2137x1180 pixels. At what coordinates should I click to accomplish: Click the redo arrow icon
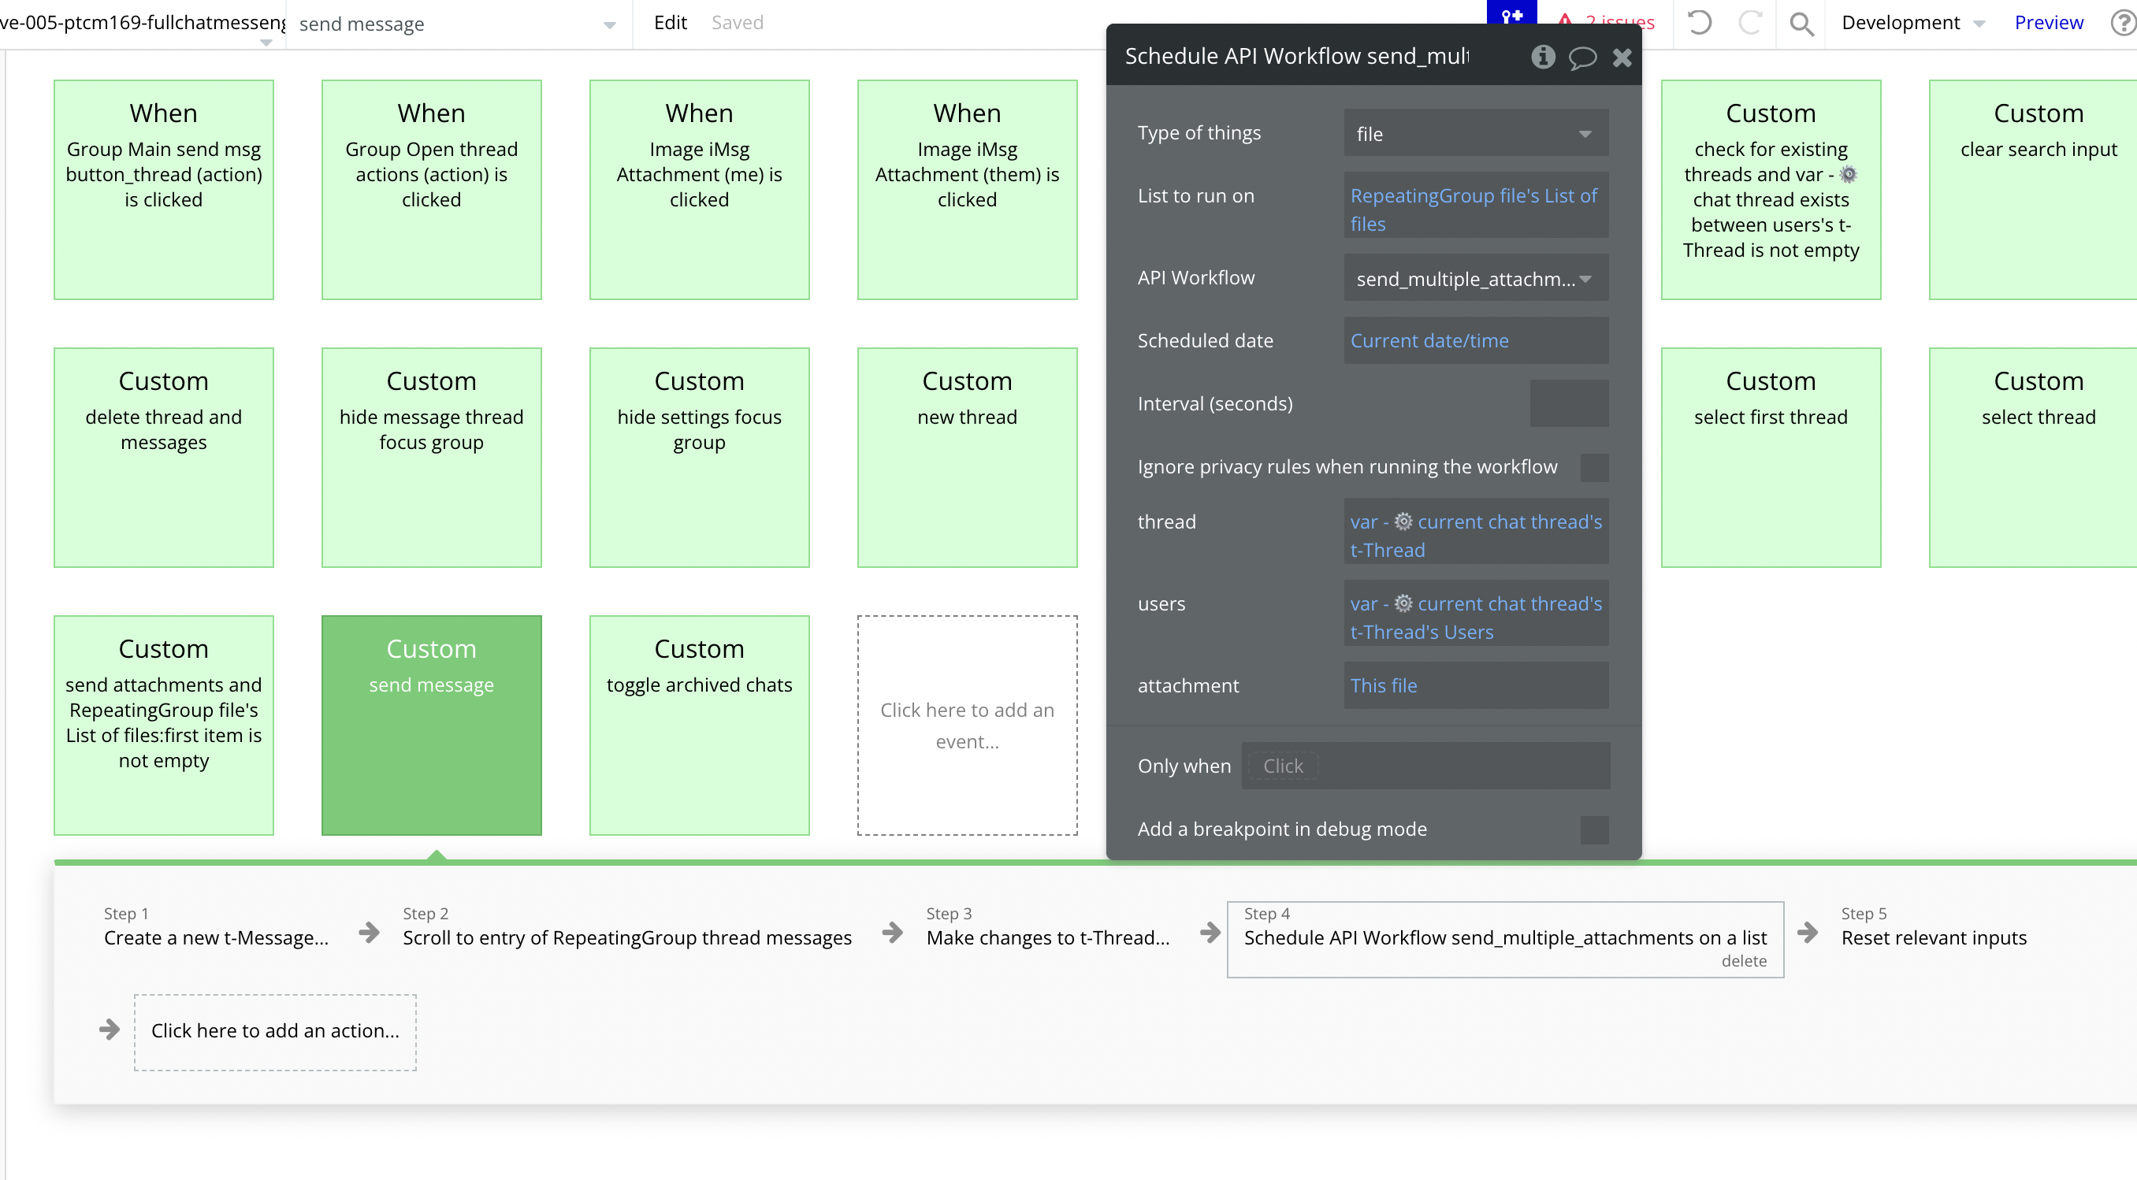coord(1749,22)
